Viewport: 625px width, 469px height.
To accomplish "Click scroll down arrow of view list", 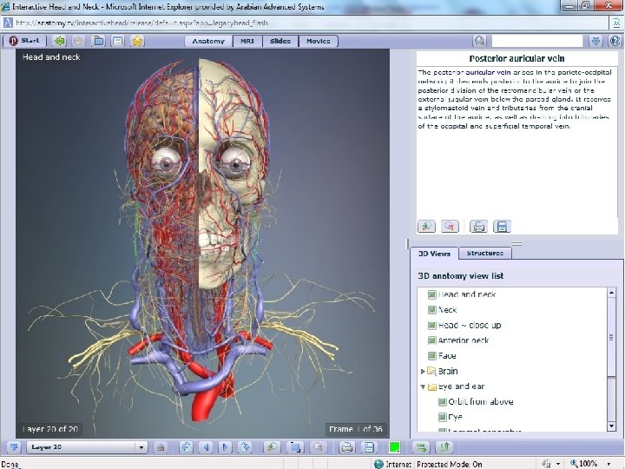I will [x=612, y=426].
